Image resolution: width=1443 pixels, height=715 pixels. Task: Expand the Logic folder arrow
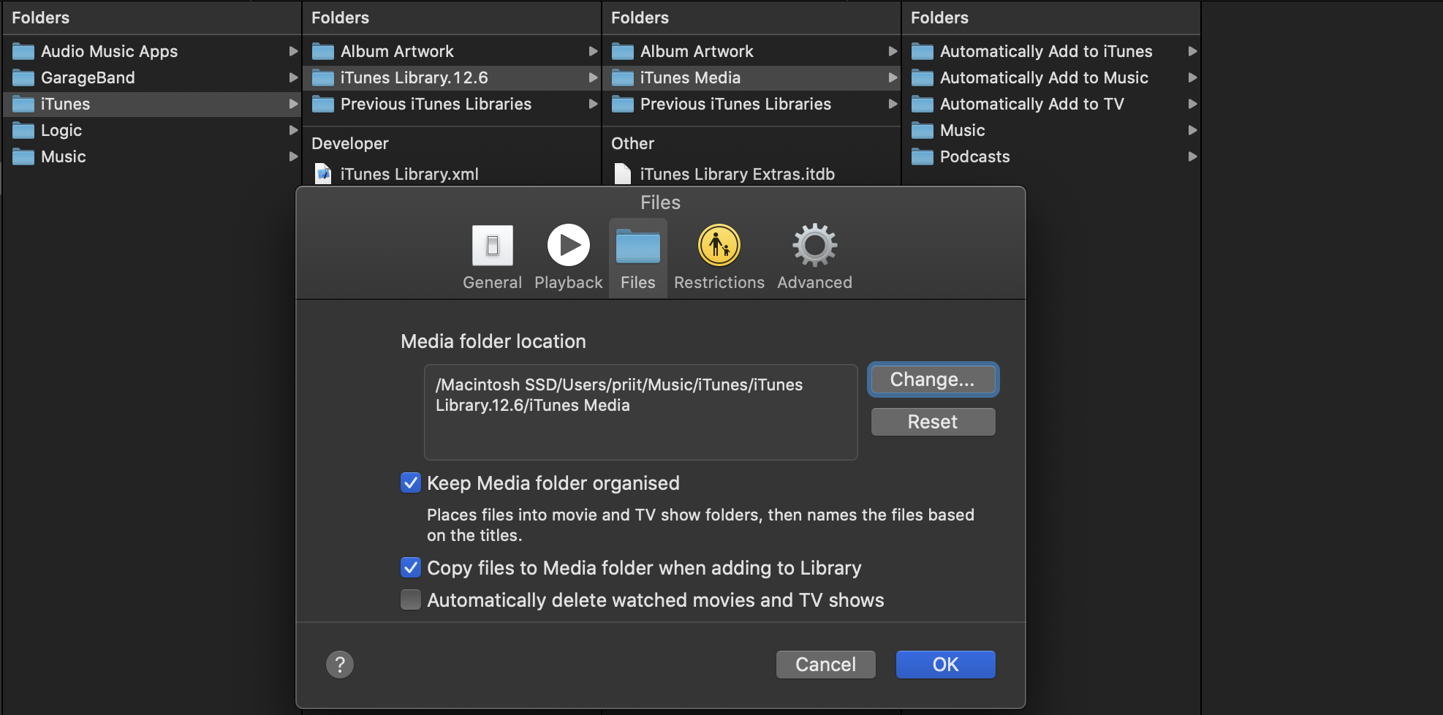[x=293, y=130]
